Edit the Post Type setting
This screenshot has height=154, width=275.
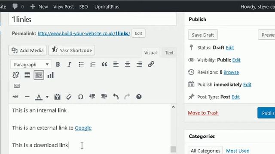[235, 97]
